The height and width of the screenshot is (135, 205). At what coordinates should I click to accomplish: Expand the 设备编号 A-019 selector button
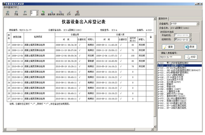(198, 24)
